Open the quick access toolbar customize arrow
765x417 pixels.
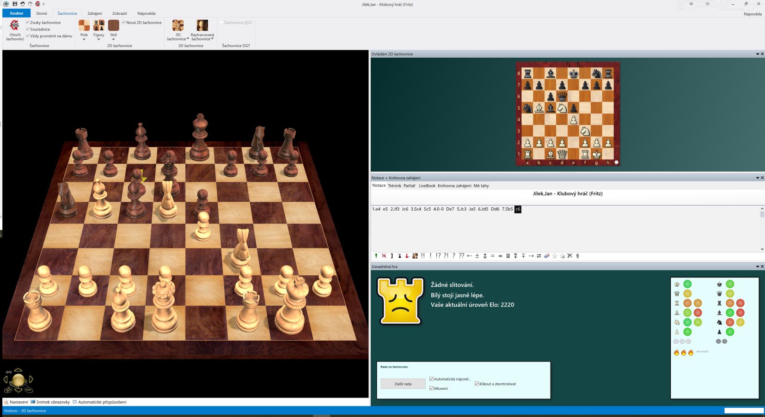[44, 4]
